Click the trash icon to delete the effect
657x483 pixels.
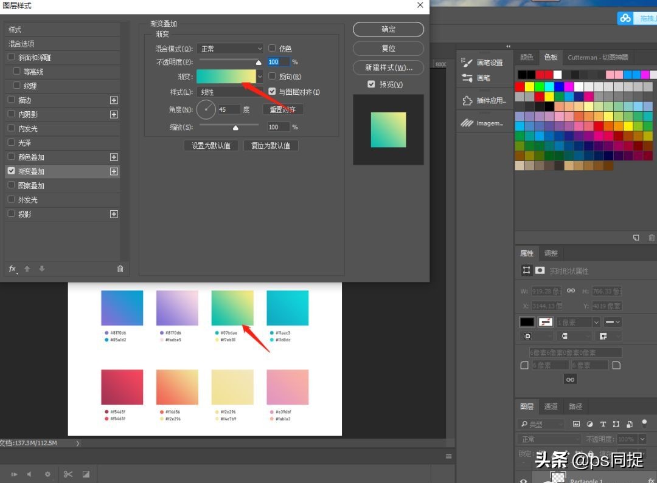120,269
